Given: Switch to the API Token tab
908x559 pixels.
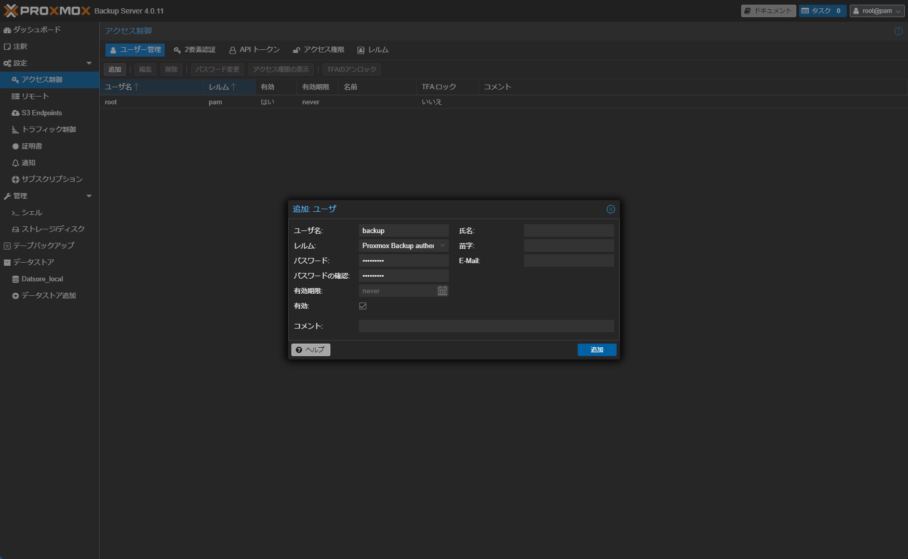Looking at the screenshot, I should pos(255,50).
